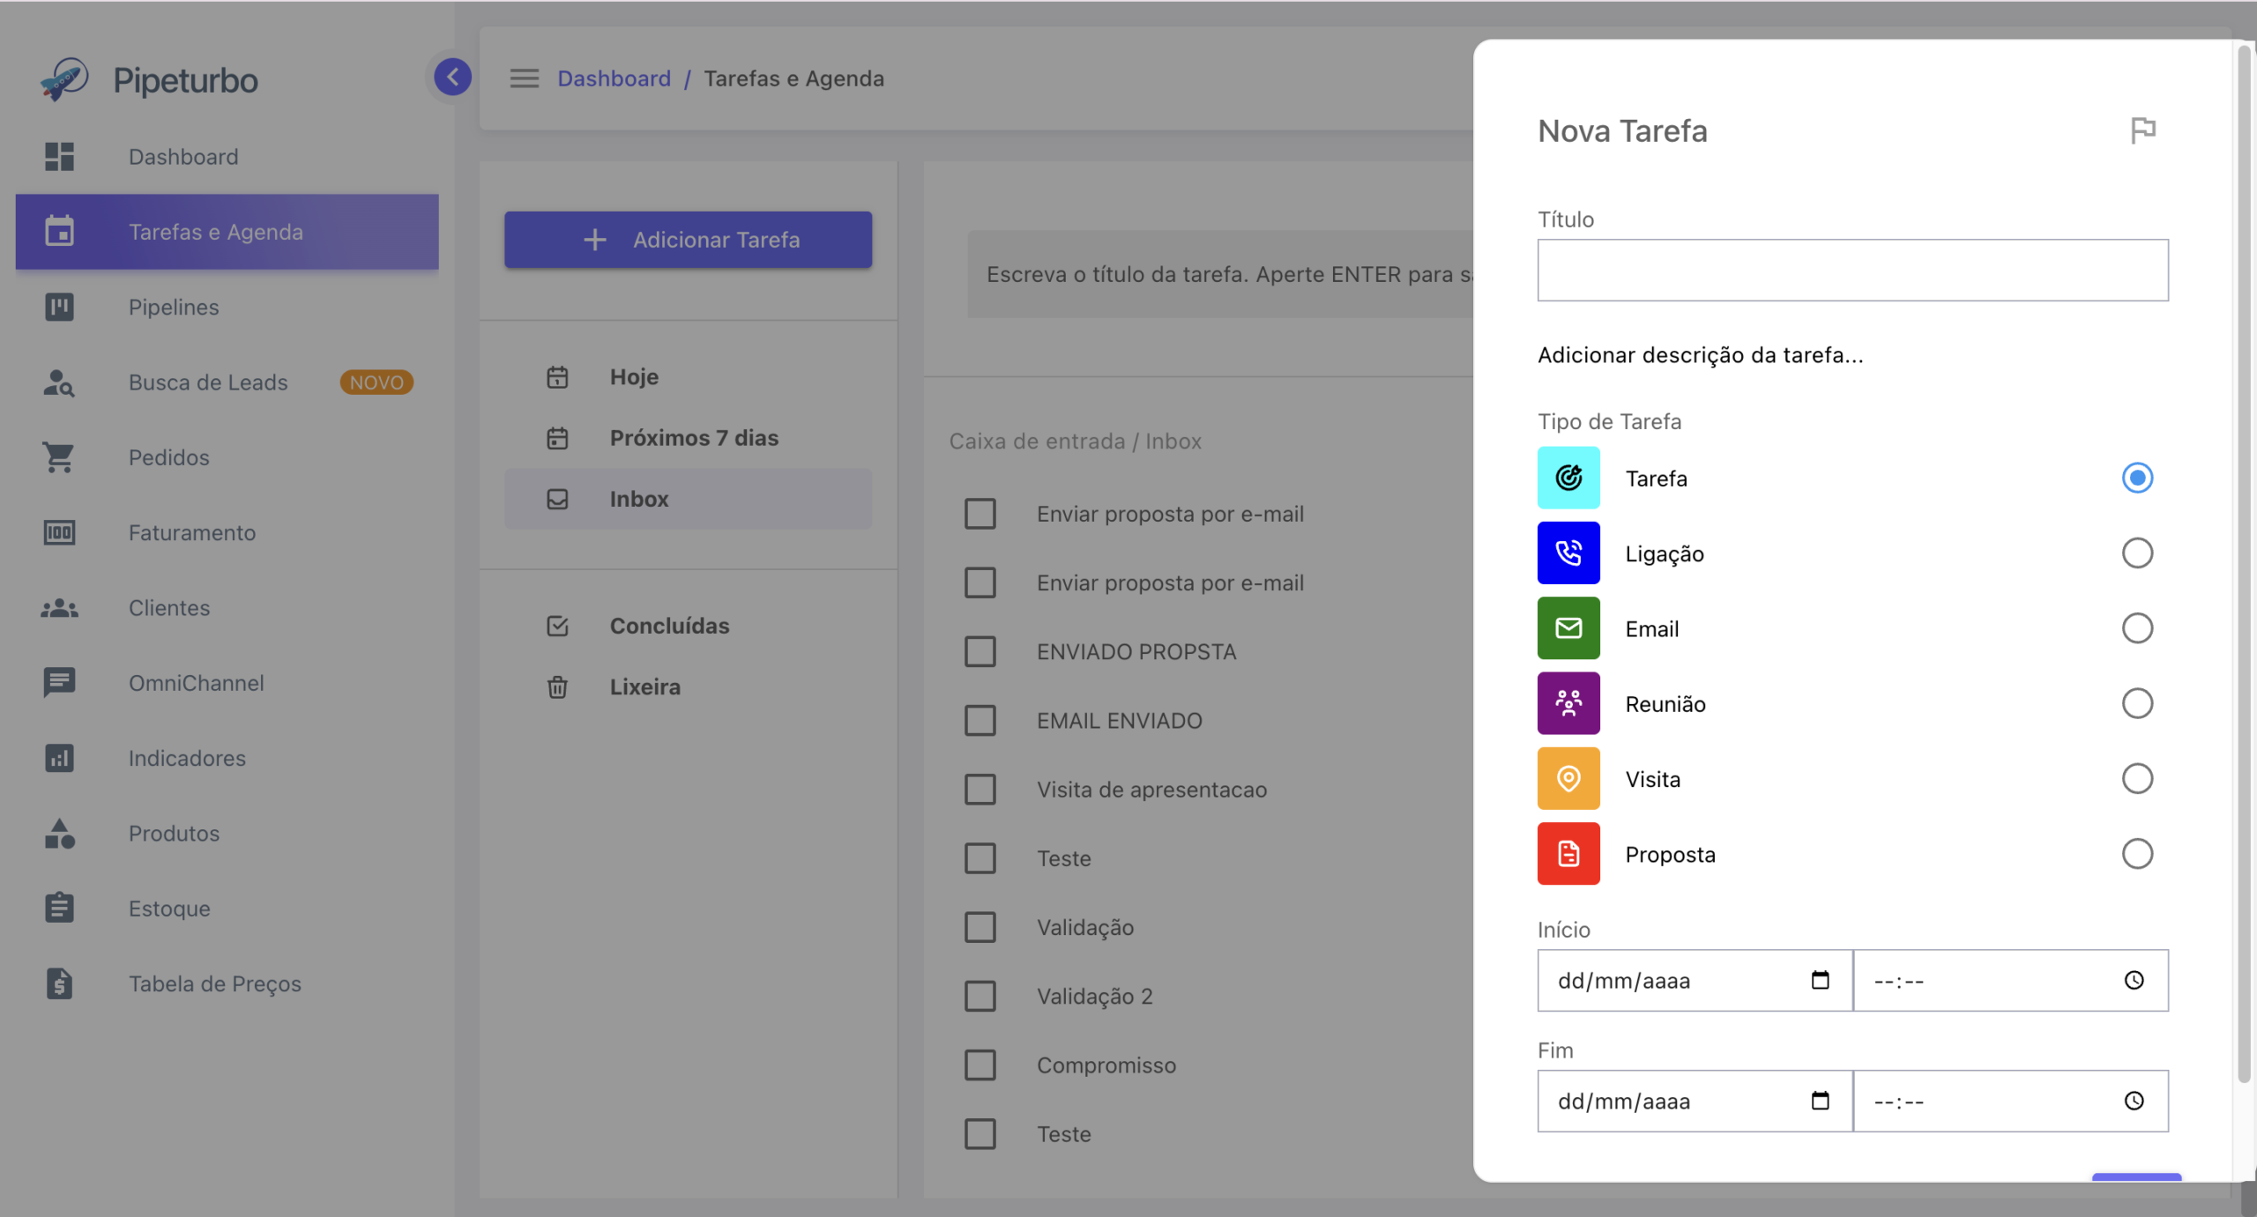The width and height of the screenshot is (2257, 1217).
Task: Click the NOVO badge beside Busca de Leads
Action: (376, 382)
